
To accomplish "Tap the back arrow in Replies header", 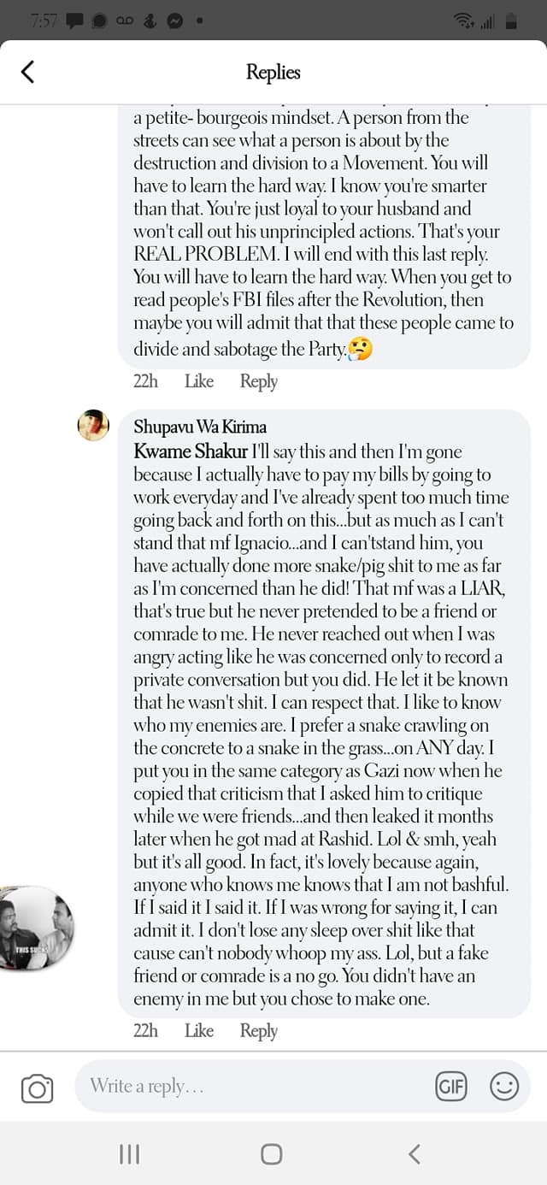I will click(27, 72).
